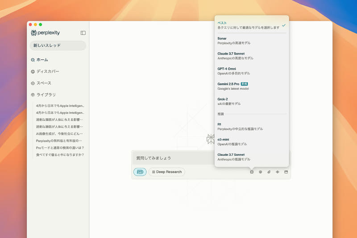
Task: Open the AI画像生成が、今後社会にどん thread
Action: [x=59, y=134]
